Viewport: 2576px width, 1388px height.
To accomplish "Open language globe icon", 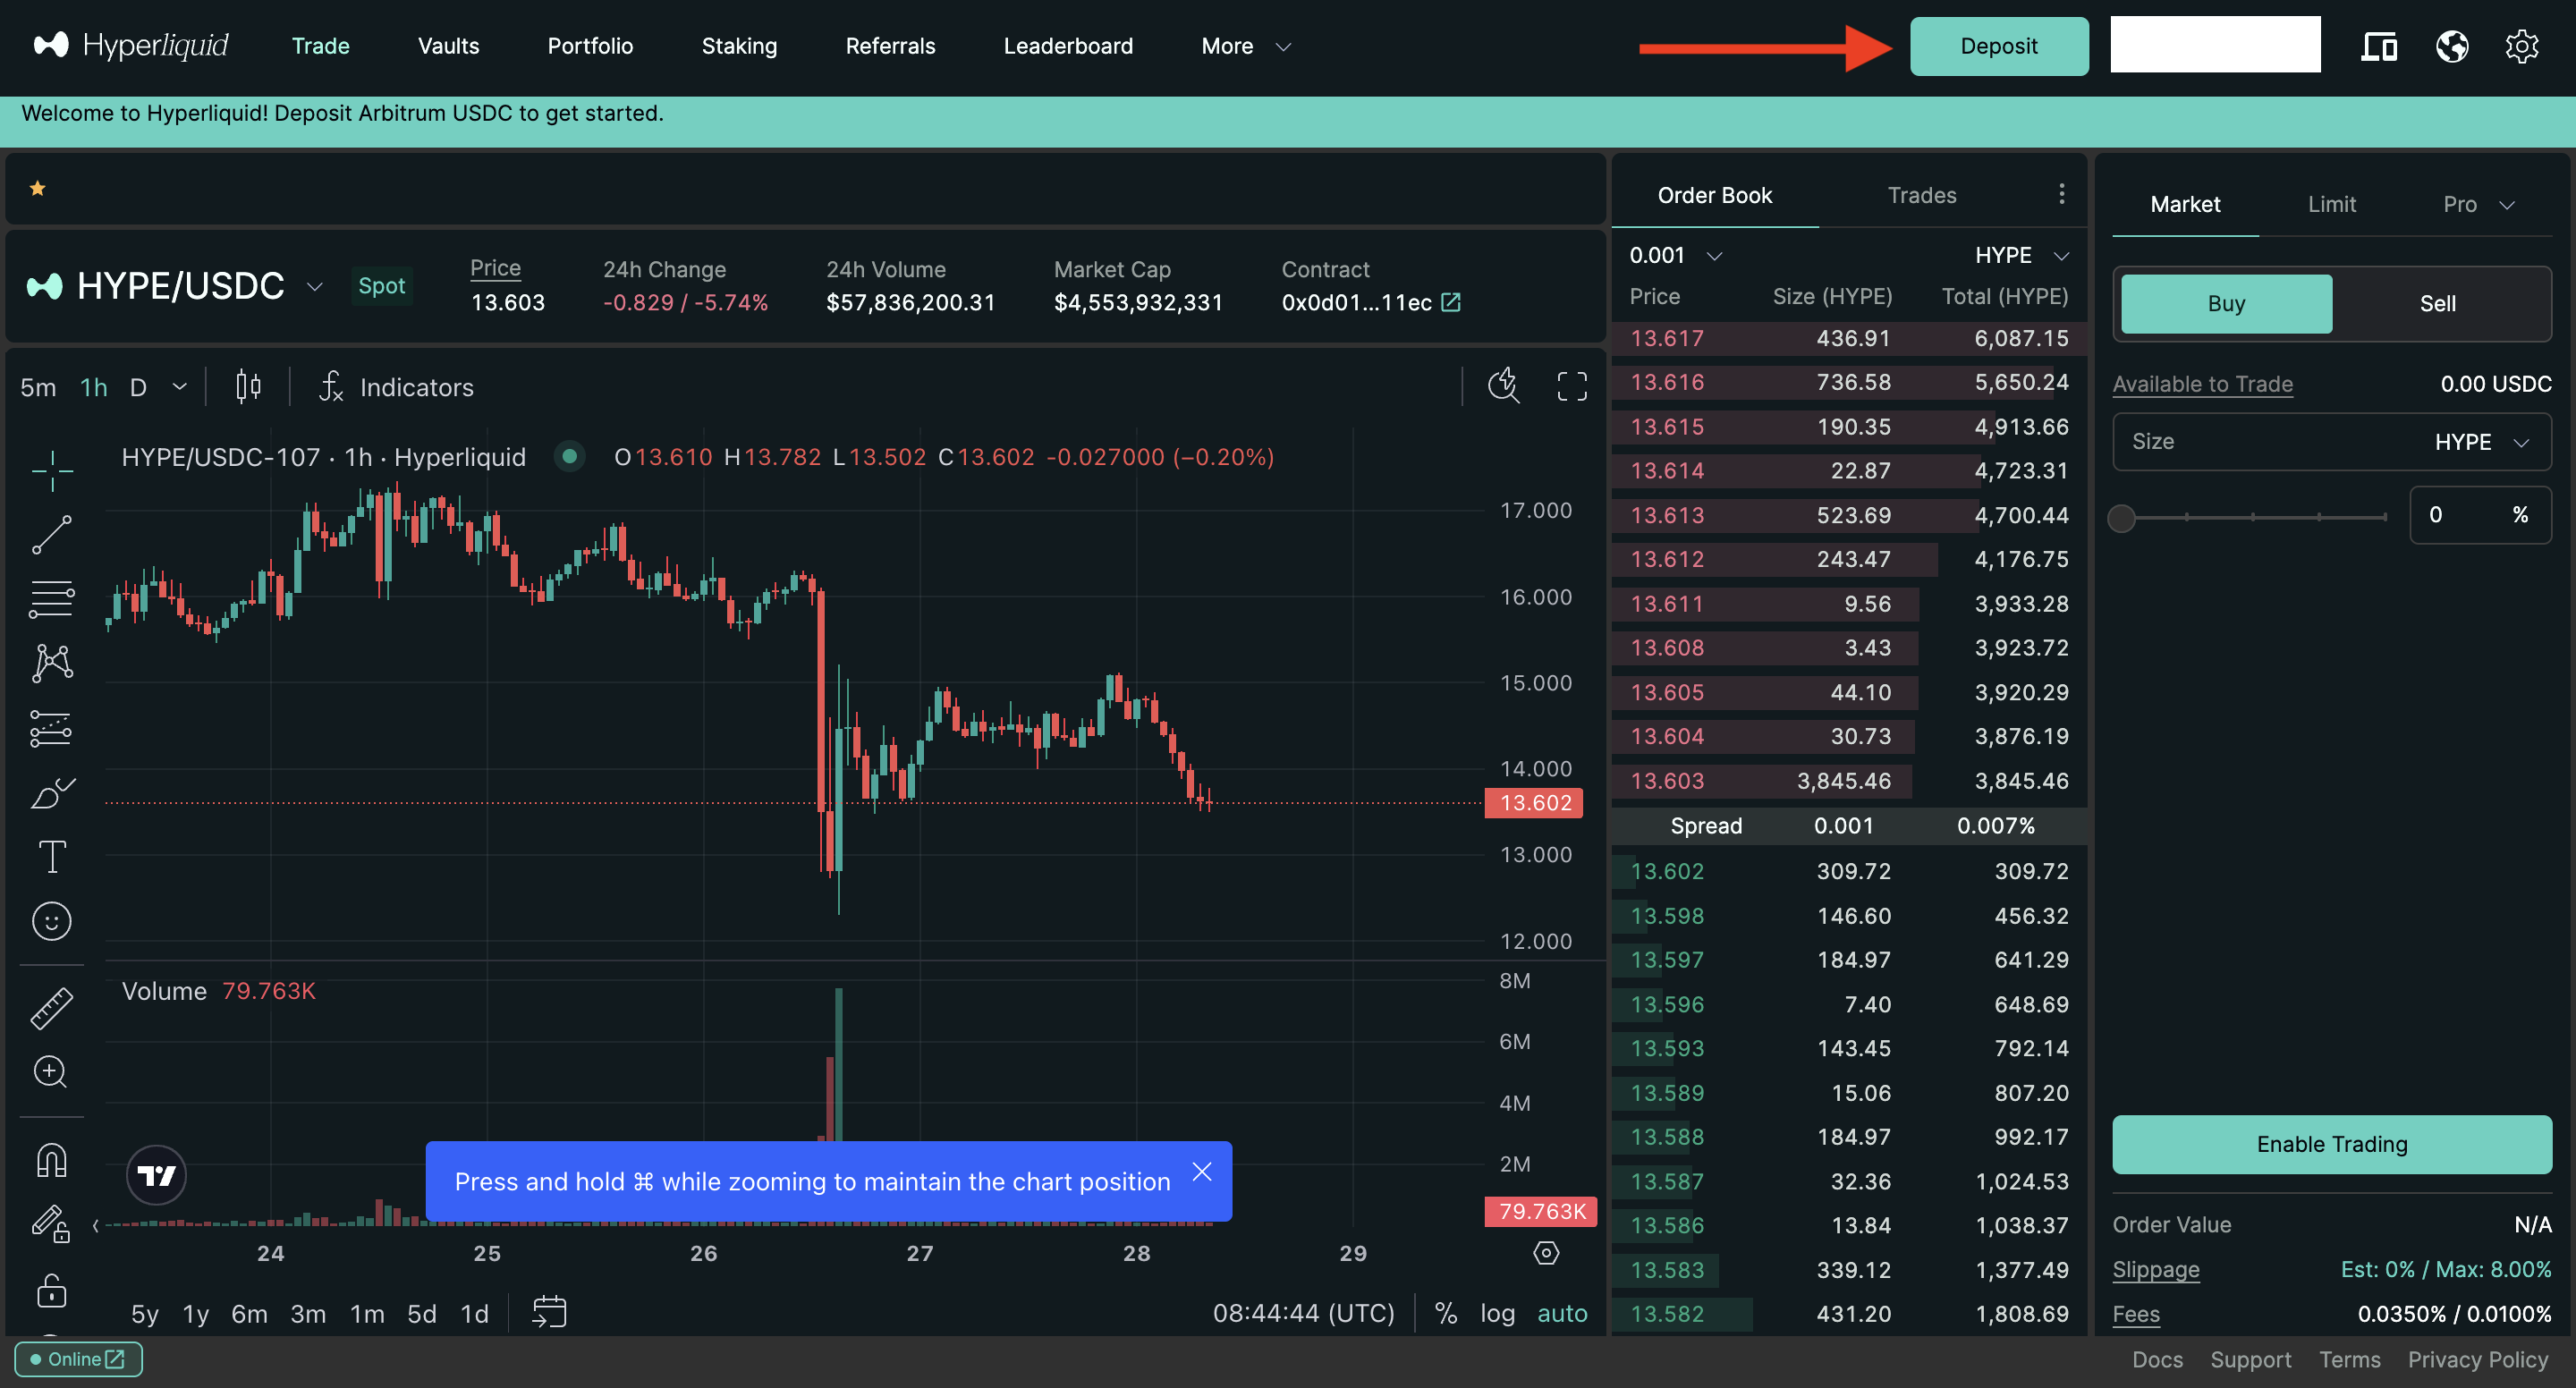I will click(x=2452, y=46).
